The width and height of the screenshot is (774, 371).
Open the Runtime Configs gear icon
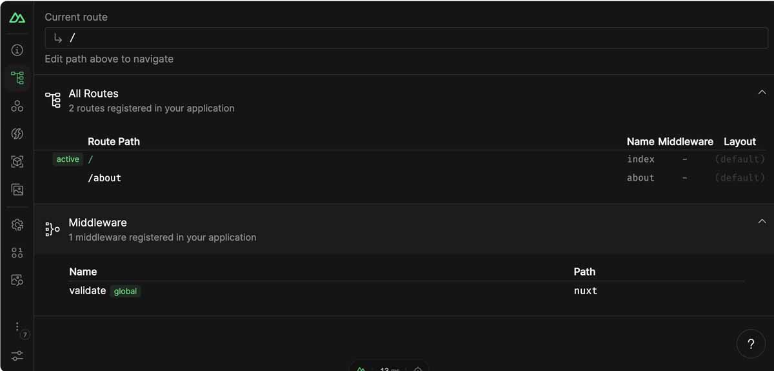point(17,225)
